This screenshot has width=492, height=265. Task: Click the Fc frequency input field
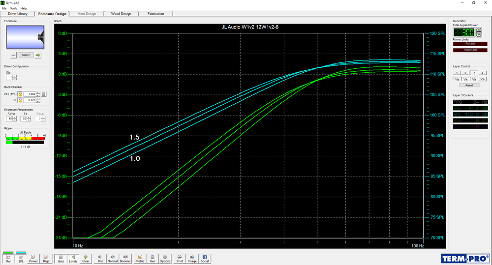pyautogui.click(x=24, y=119)
